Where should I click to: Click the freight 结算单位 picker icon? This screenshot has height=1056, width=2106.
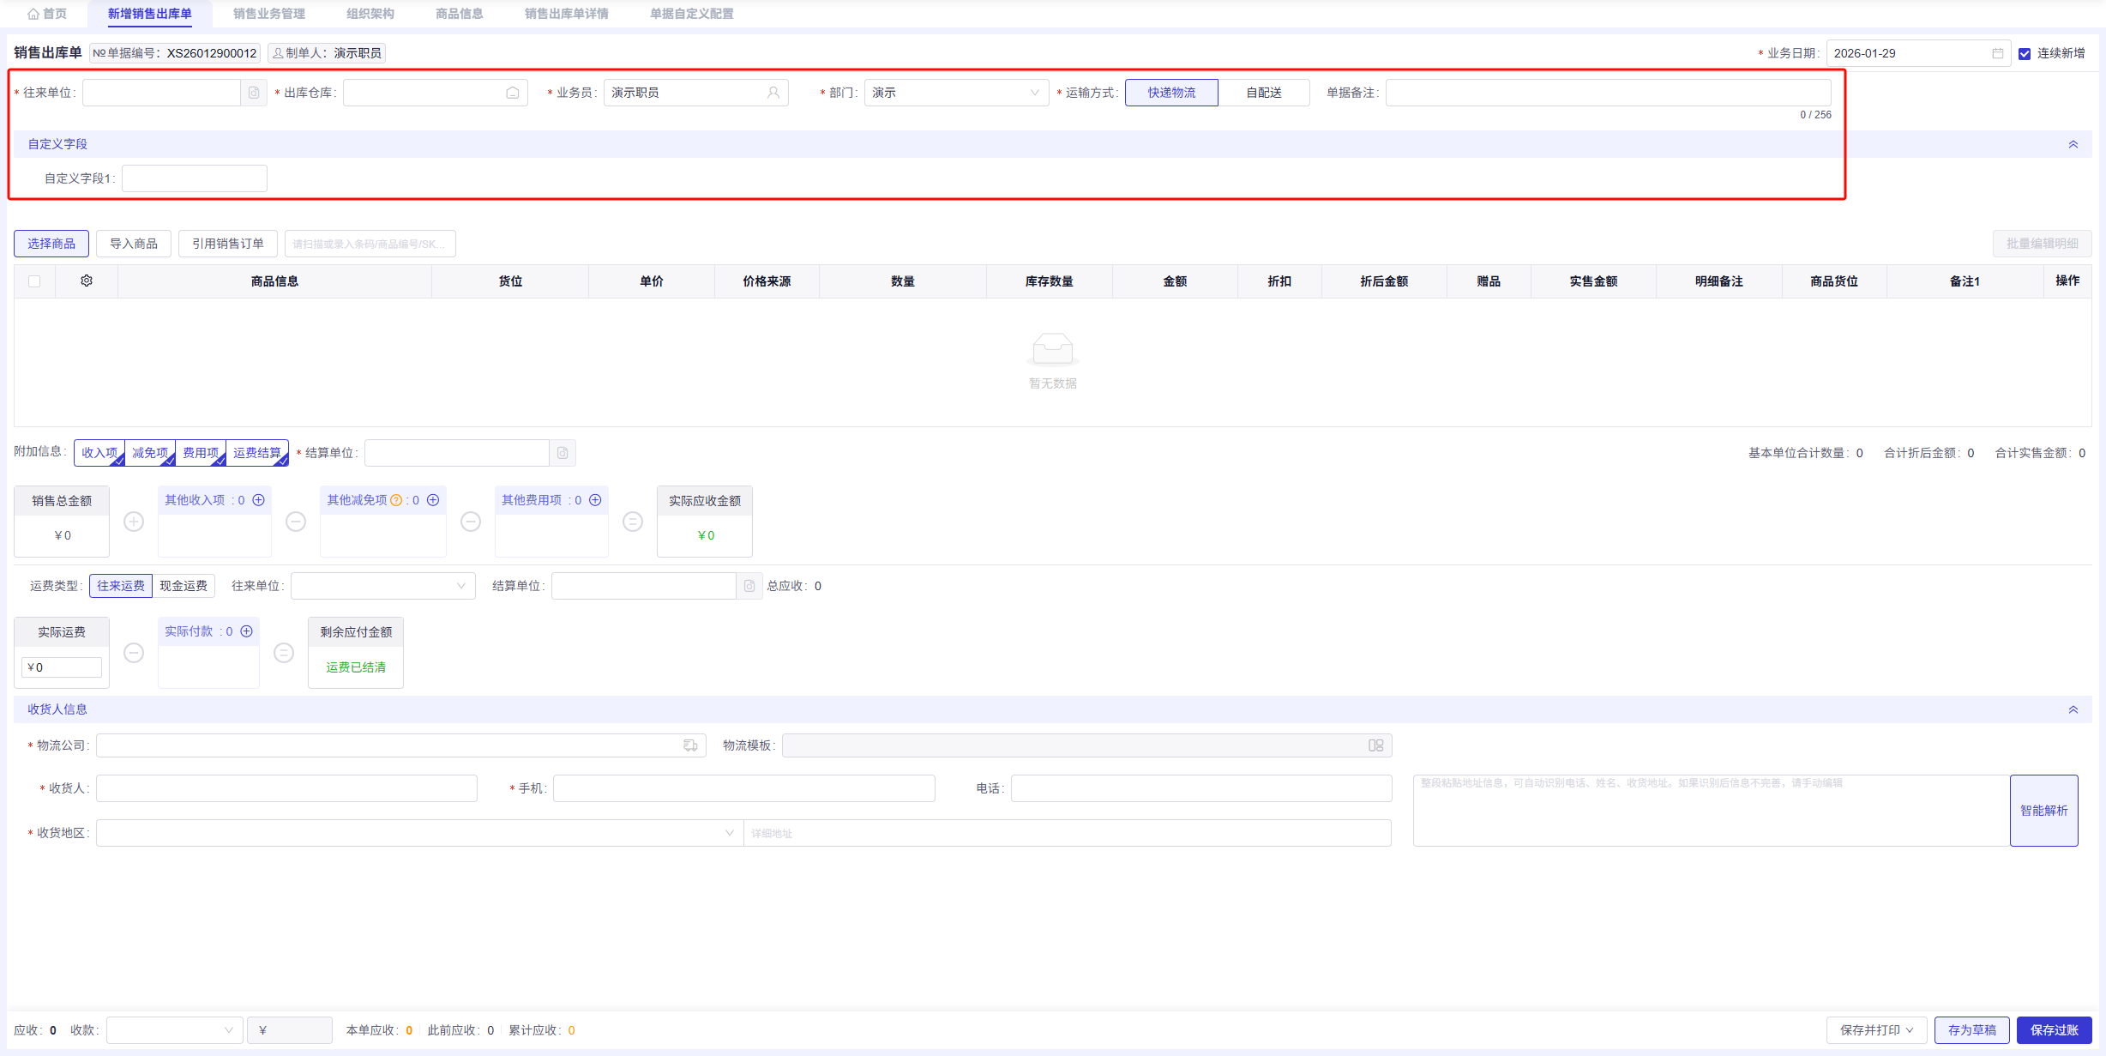coord(749,586)
